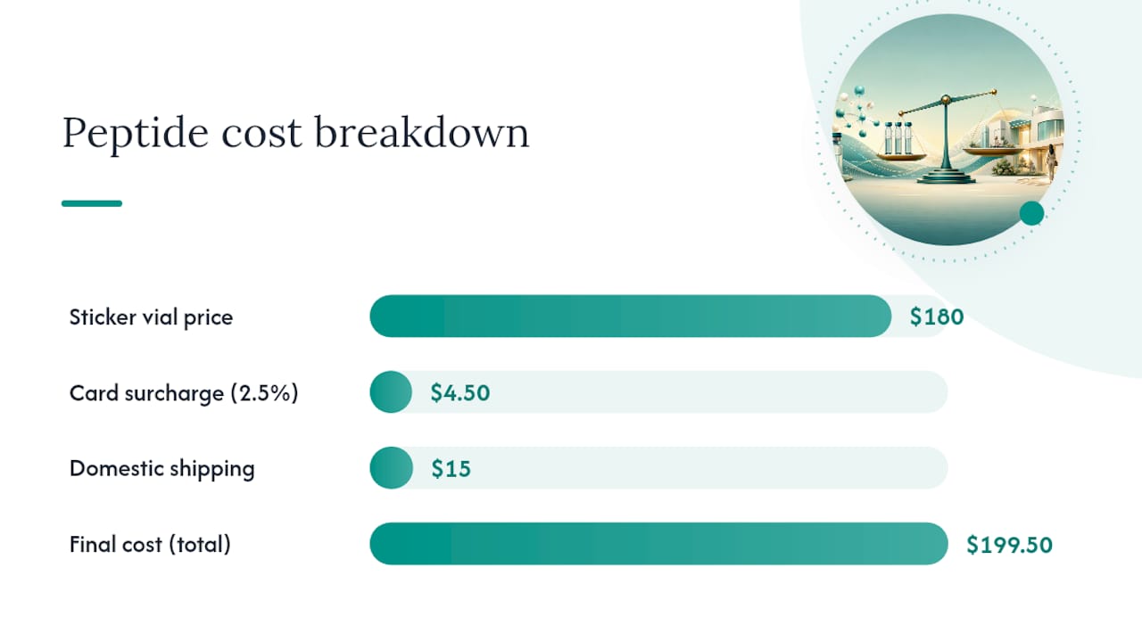Click the Card surcharge (2.5%) label
The height and width of the screenshot is (642, 1142).
[184, 392]
